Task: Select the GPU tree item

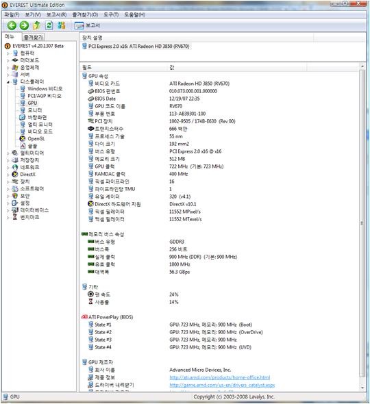Action: click(32, 103)
